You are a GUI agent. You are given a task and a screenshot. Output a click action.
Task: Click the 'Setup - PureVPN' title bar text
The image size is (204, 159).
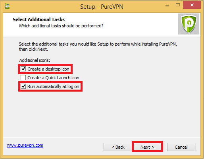pyautogui.click(x=102, y=6)
